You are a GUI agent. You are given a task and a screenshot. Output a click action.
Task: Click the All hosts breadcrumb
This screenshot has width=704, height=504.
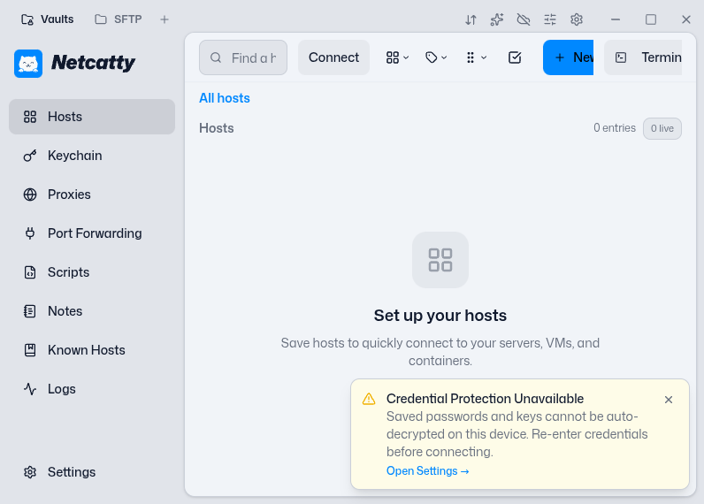click(225, 98)
